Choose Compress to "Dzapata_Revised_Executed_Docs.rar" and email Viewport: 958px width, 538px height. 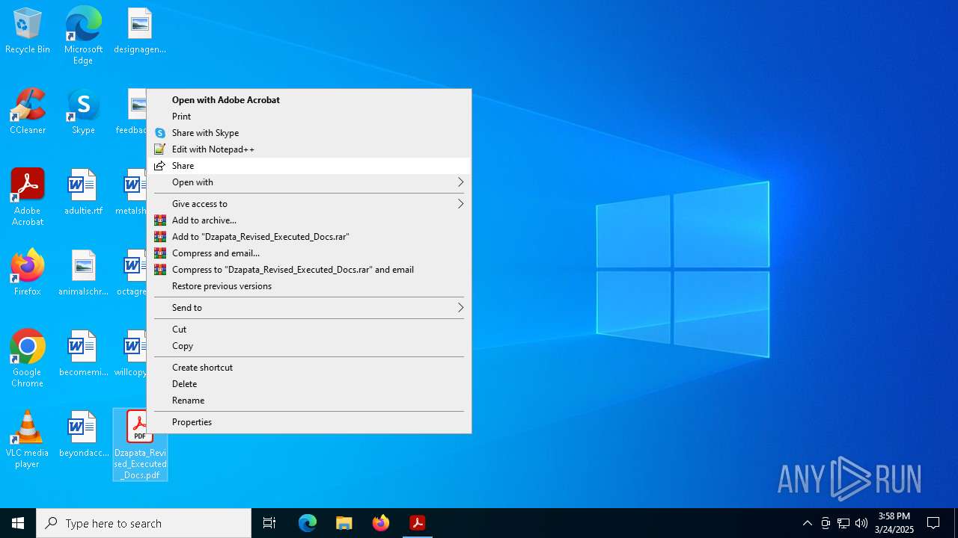(x=309, y=270)
